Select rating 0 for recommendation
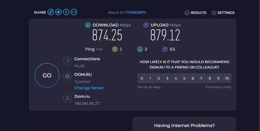The height and width of the screenshot is (131, 260). point(142,78)
